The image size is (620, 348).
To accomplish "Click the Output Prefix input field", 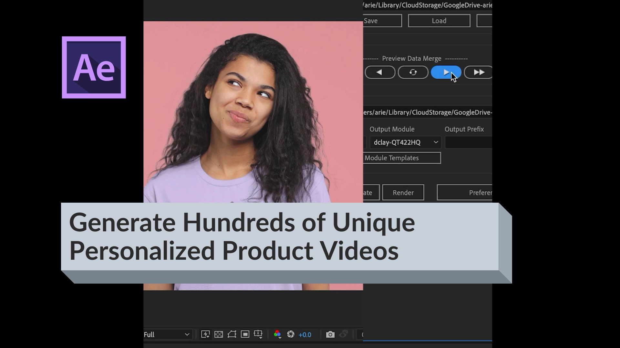I will 468,142.
